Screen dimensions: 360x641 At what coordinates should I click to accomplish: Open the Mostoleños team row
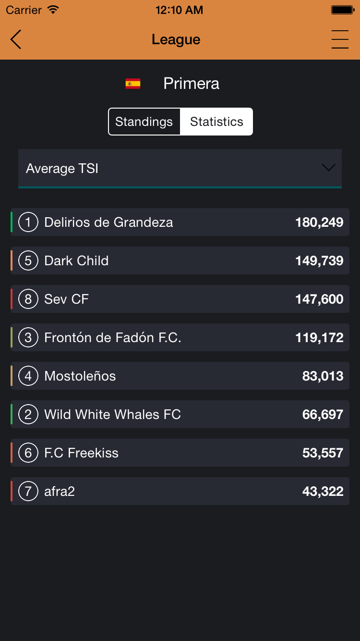tap(180, 376)
